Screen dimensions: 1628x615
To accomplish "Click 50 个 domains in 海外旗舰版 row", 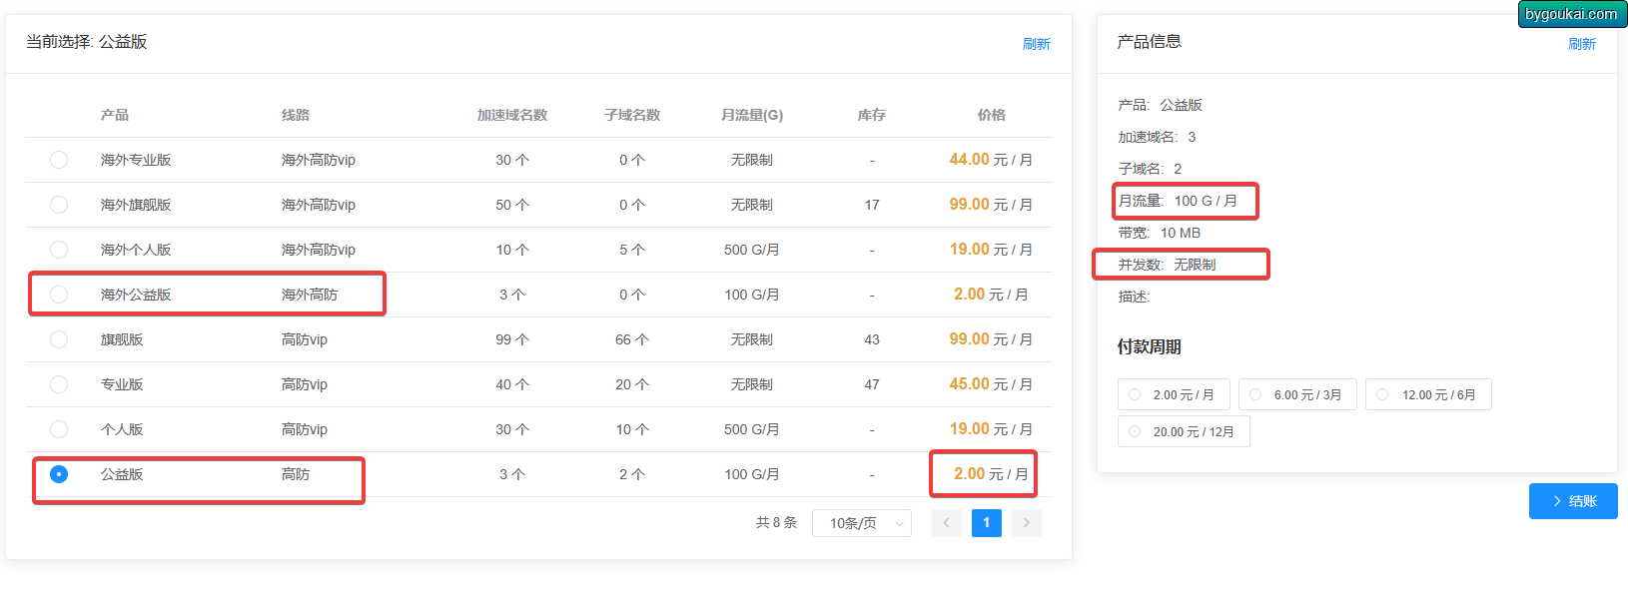I will (x=512, y=205).
